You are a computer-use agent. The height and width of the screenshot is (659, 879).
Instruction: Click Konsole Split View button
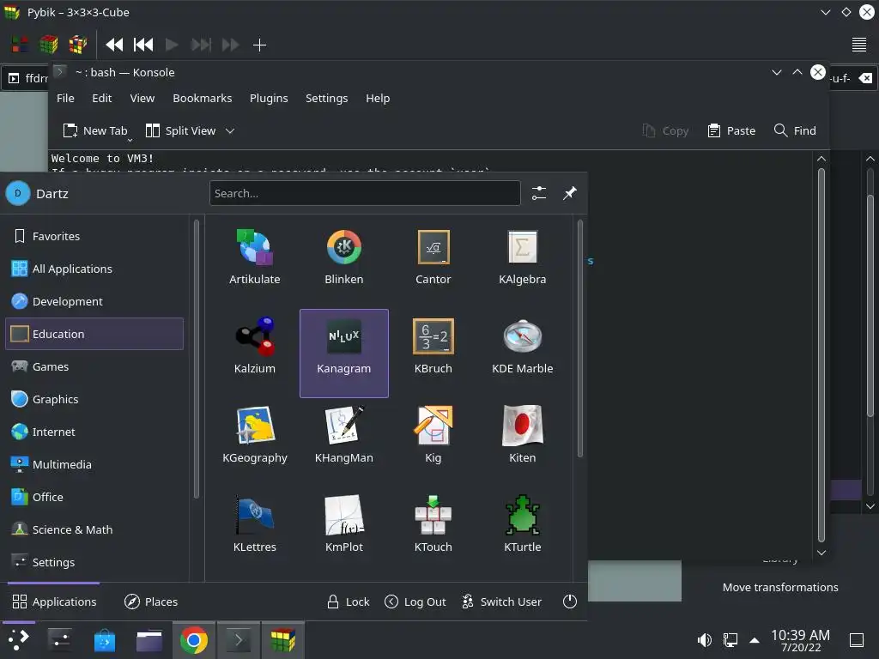tap(180, 130)
